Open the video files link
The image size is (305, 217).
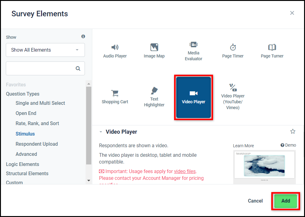point(185,171)
